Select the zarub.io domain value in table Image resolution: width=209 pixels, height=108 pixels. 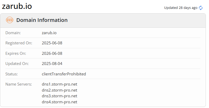click(x=49, y=33)
